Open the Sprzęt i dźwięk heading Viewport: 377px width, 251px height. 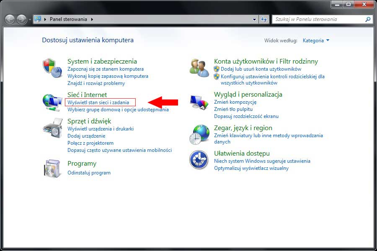pyautogui.click(x=89, y=121)
